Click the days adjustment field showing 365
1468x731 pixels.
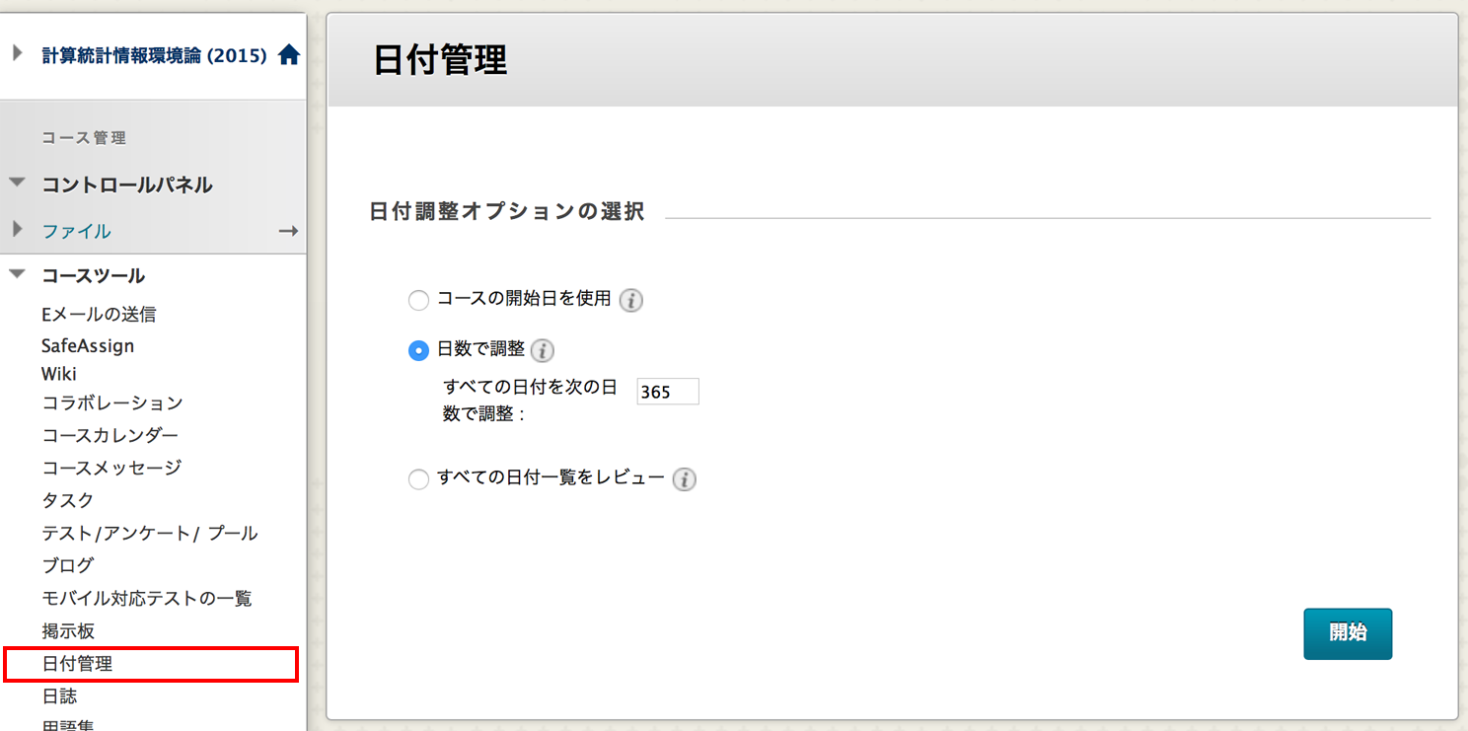tap(667, 392)
